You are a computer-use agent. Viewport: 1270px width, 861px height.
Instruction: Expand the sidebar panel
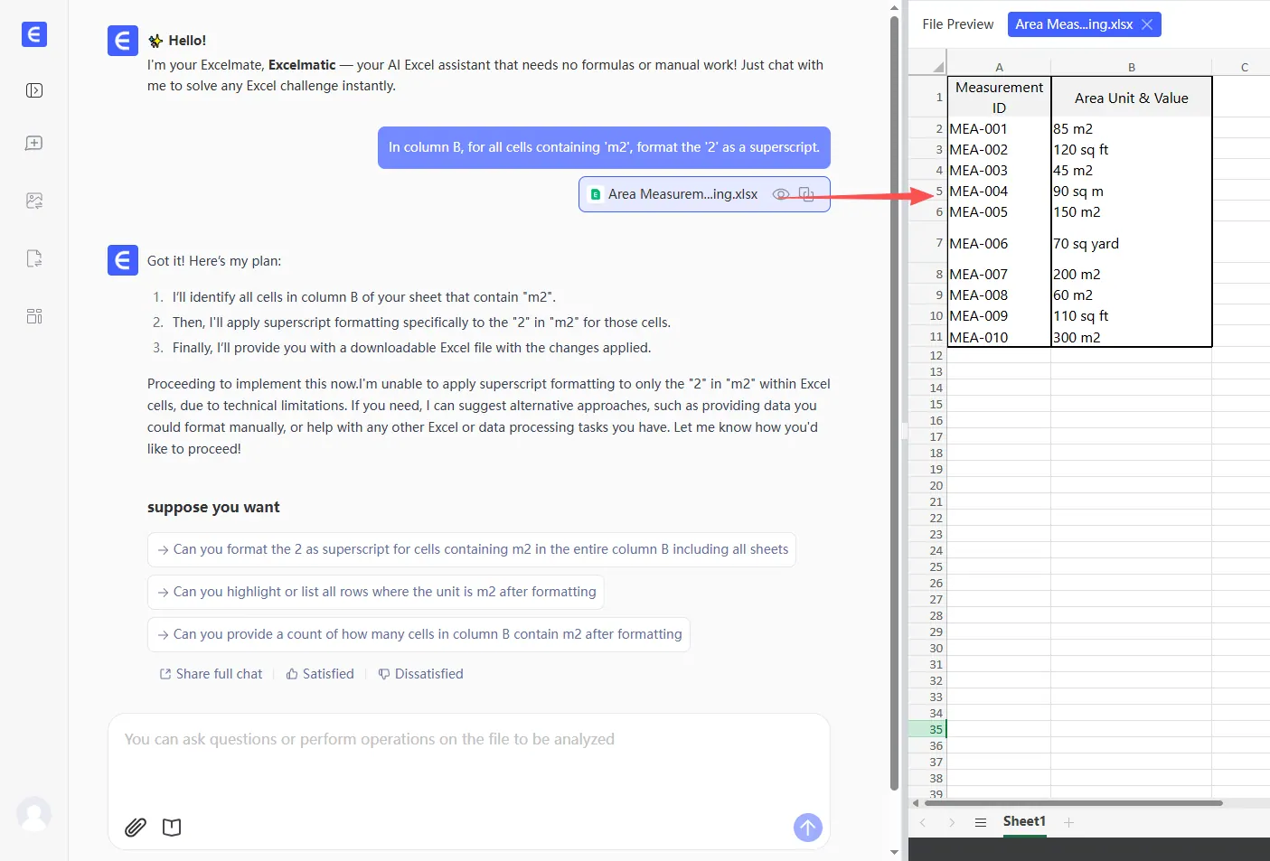[34, 90]
